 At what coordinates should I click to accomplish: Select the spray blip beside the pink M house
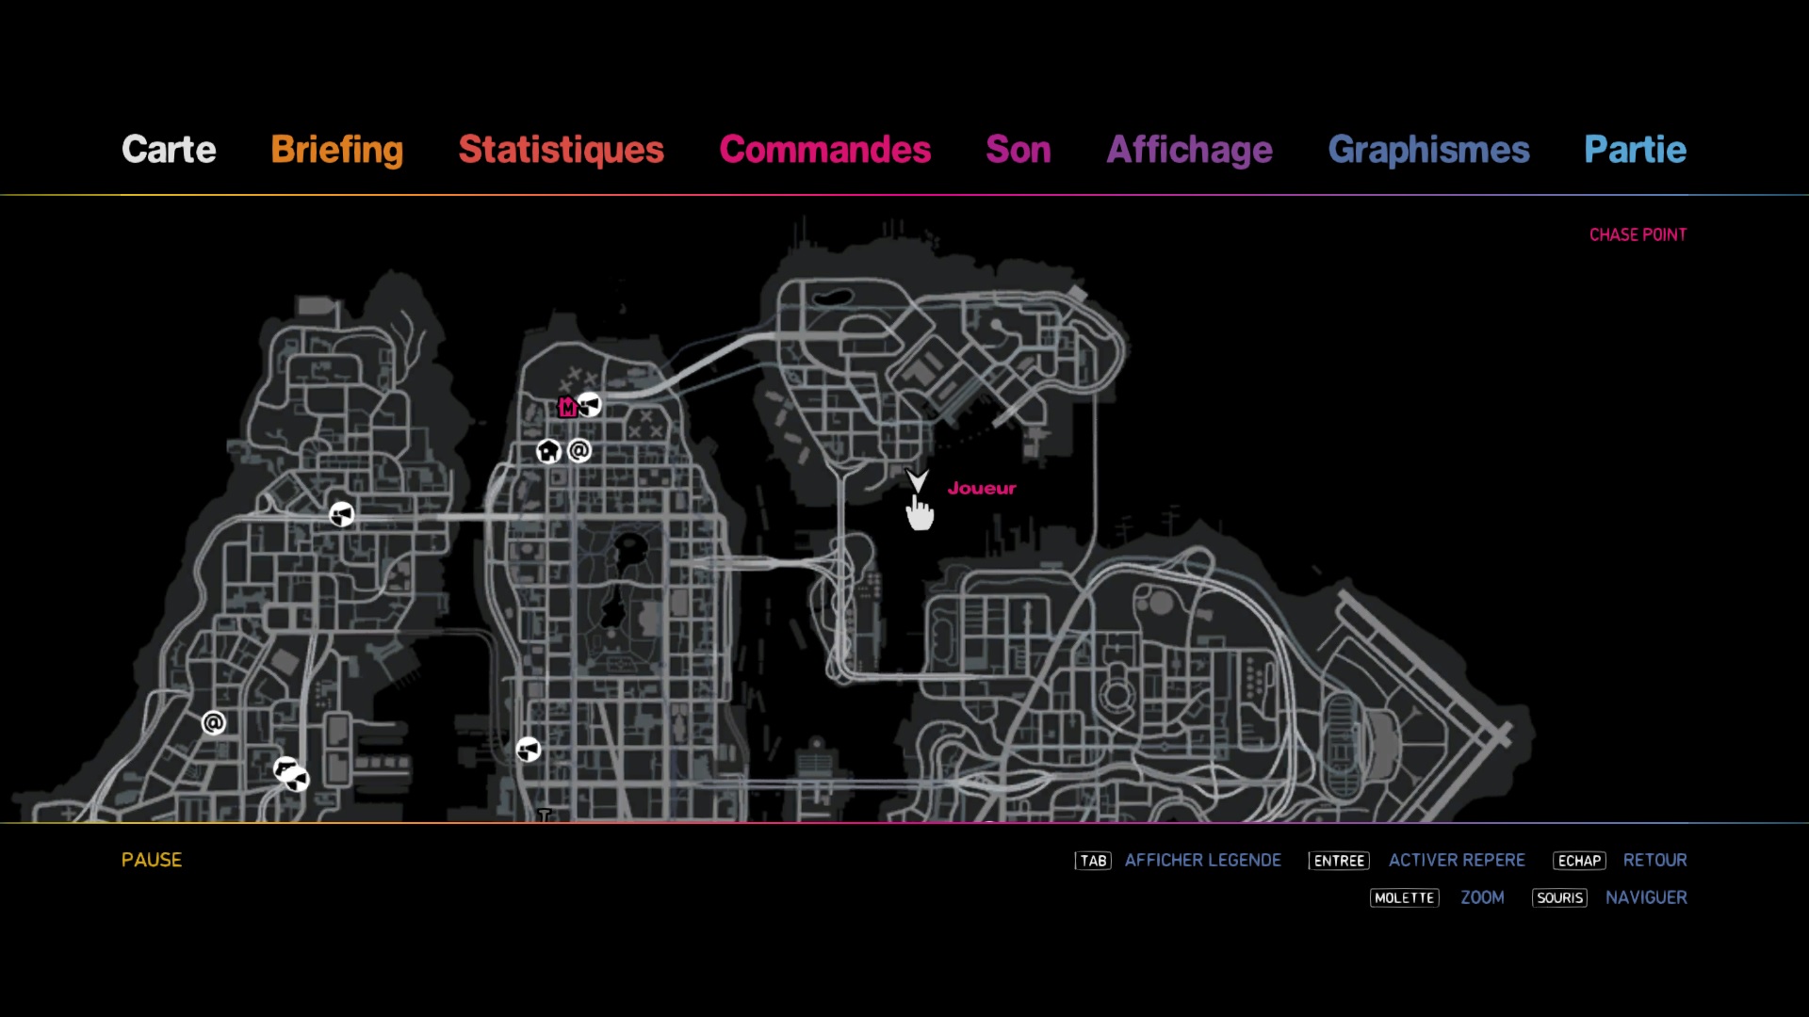(x=590, y=405)
